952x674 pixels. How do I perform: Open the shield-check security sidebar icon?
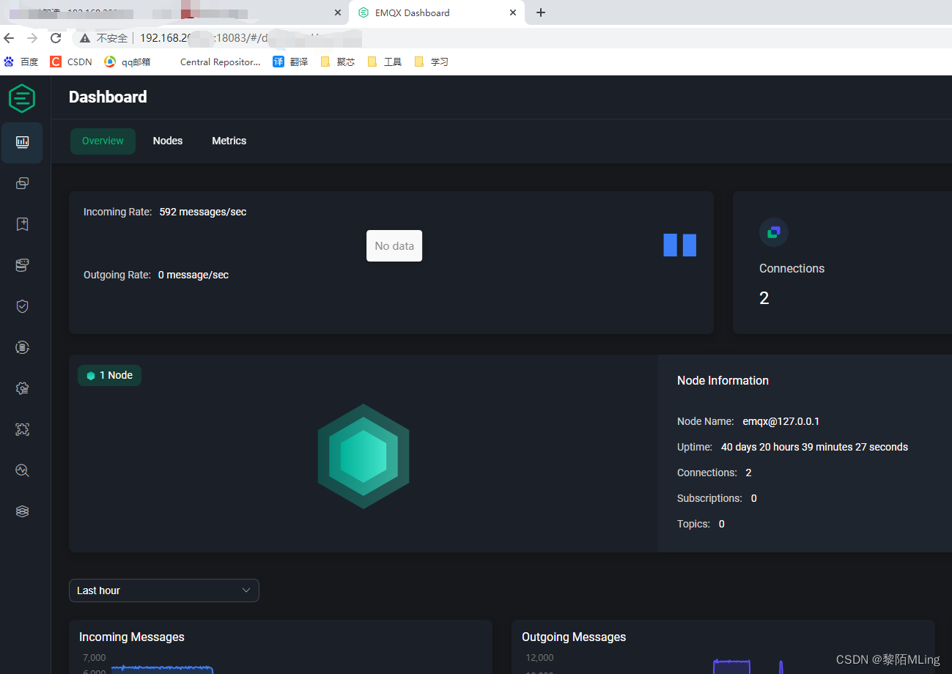[x=22, y=306]
